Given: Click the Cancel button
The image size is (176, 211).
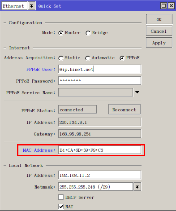Looking at the screenshot, I should pyautogui.click(x=159, y=31).
